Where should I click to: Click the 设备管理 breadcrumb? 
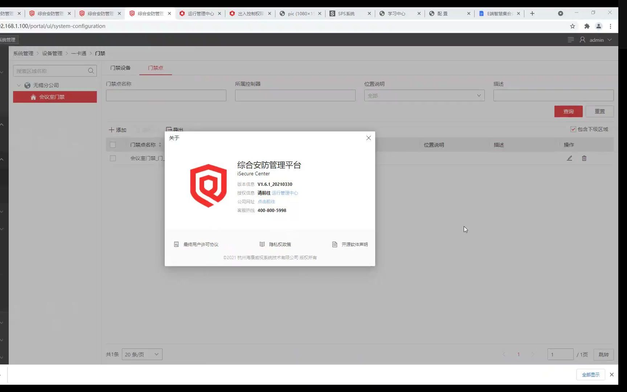point(52,53)
